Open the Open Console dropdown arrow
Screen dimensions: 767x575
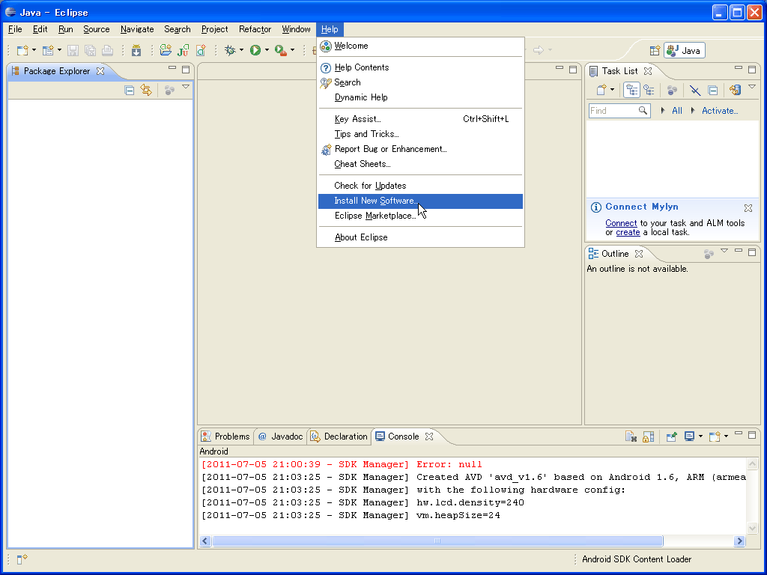(x=726, y=436)
